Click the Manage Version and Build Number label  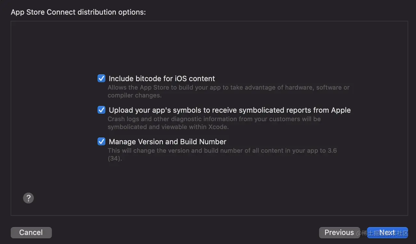coord(167,142)
